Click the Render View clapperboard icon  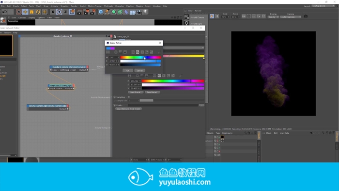(x=80, y=12)
